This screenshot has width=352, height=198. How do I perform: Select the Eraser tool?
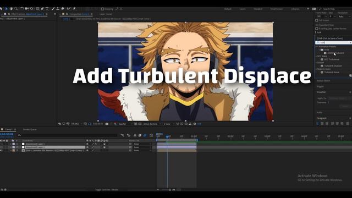point(63,9)
